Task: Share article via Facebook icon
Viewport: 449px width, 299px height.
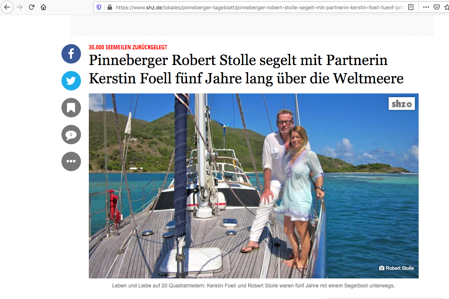Action: pos(71,54)
